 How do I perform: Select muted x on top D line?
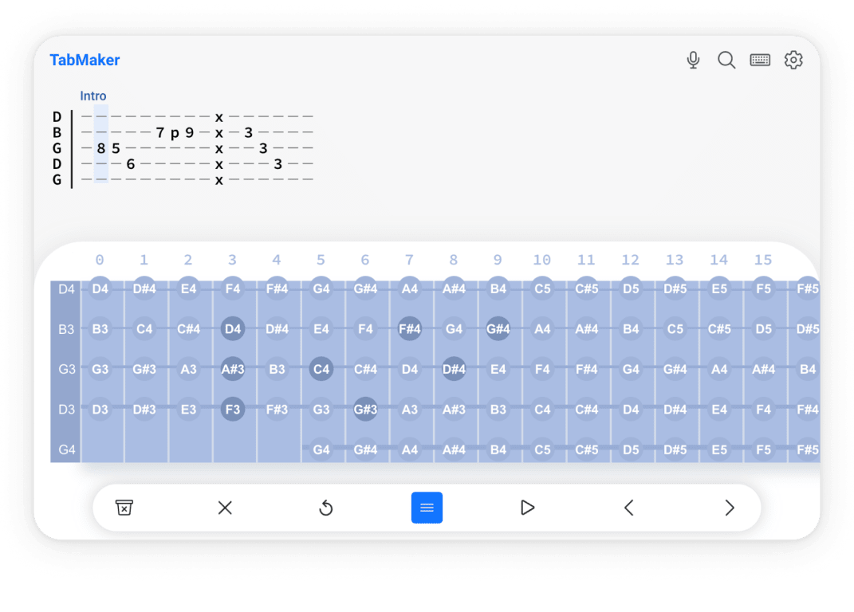pyautogui.click(x=219, y=118)
